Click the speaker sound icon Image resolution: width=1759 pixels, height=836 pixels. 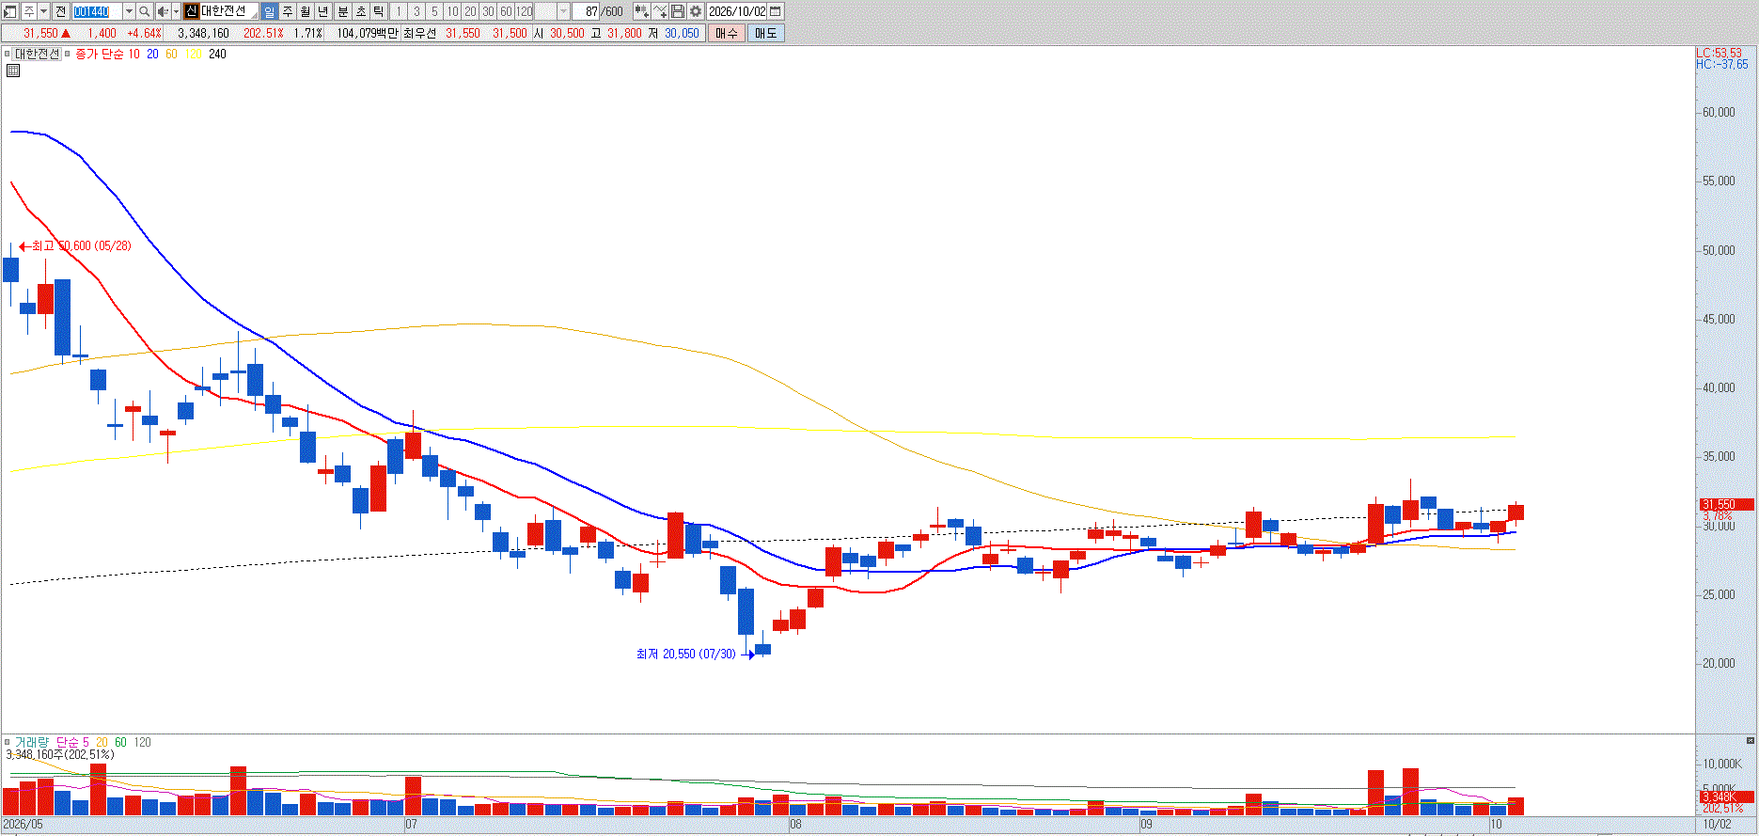pyautogui.click(x=163, y=11)
